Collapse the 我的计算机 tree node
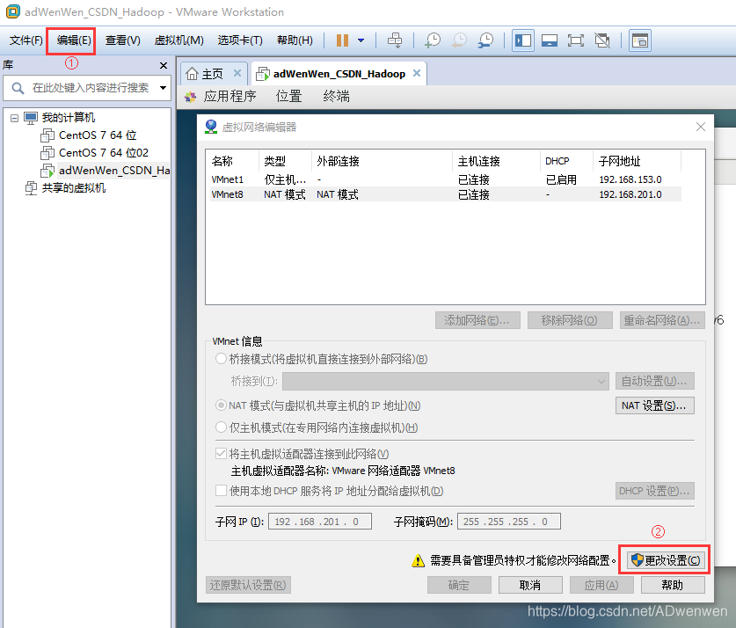This screenshot has width=736, height=628. pyautogui.click(x=15, y=118)
